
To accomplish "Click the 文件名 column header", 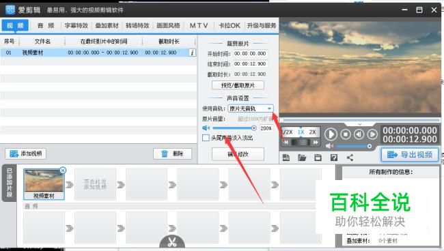I will (x=42, y=42).
